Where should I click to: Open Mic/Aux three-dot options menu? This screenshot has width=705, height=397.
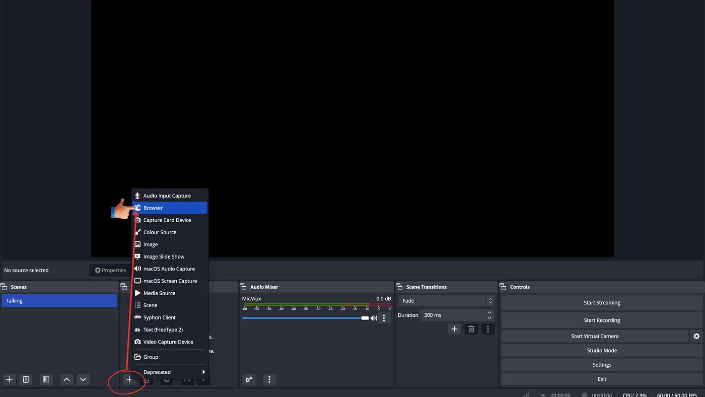click(x=384, y=318)
